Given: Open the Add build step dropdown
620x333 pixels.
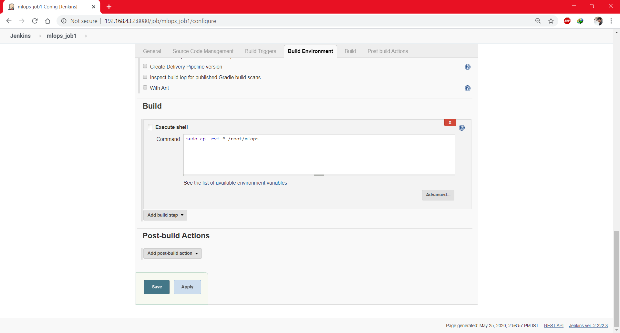Looking at the screenshot, I should tap(165, 215).
